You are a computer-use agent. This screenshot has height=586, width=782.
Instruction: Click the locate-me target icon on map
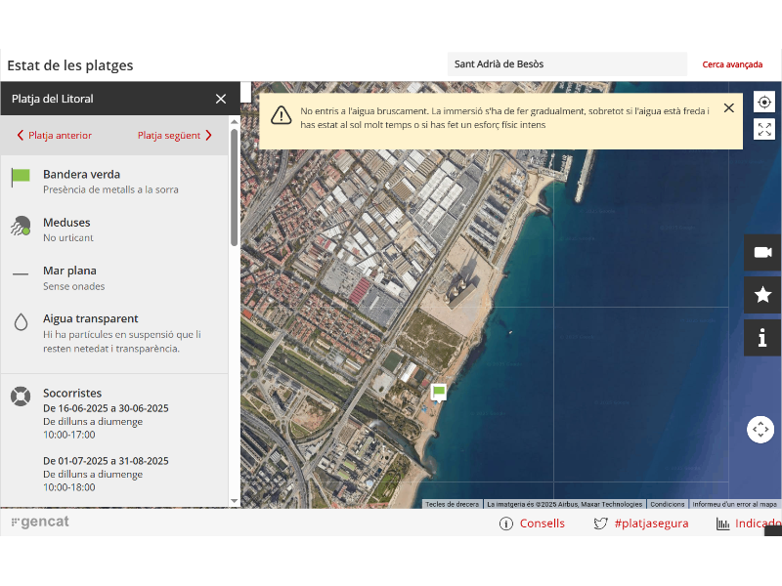click(x=764, y=102)
